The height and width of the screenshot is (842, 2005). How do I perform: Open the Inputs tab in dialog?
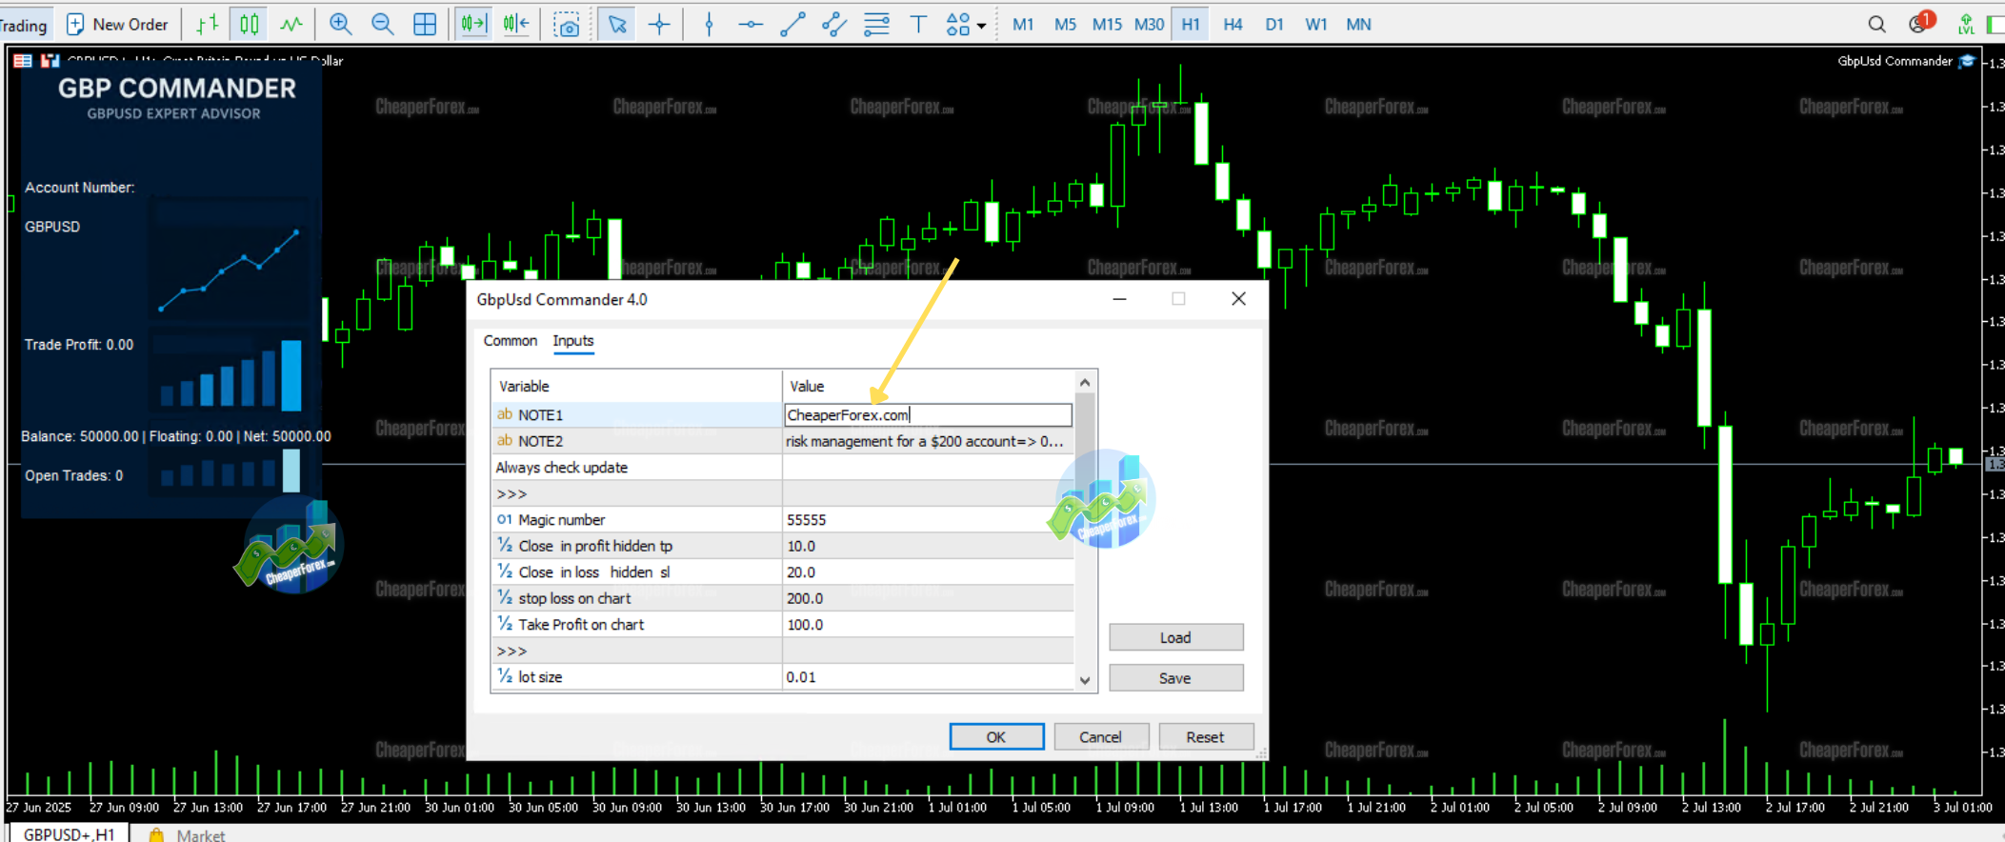coord(573,341)
